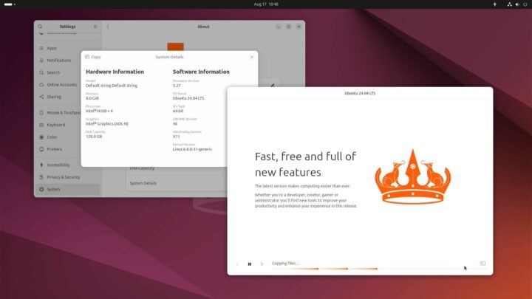Viewport: 532px width, 299px height.
Task: Click the back arrow in About header
Action: click(108, 27)
